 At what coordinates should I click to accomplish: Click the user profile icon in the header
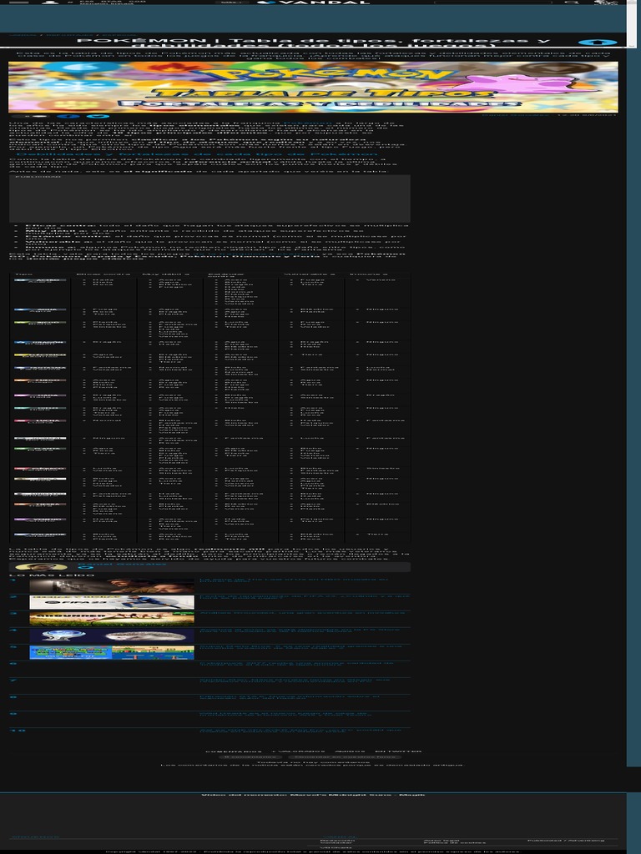click(x=49, y=3)
